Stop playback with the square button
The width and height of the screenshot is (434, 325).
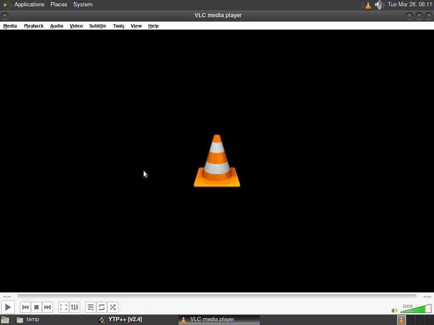point(36,307)
